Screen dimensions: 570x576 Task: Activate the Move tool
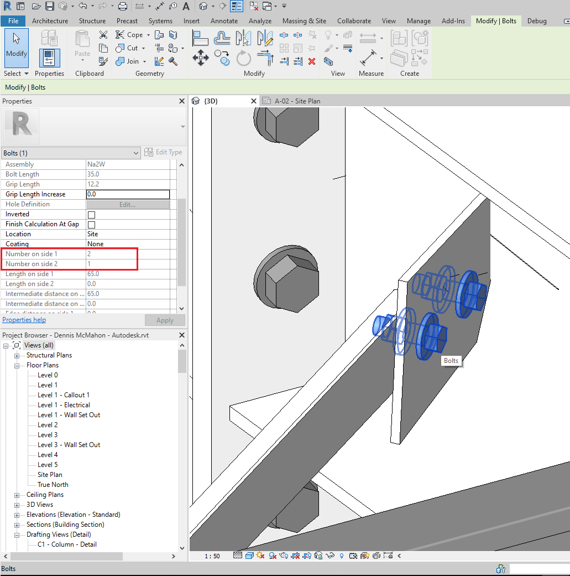[201, 58]
